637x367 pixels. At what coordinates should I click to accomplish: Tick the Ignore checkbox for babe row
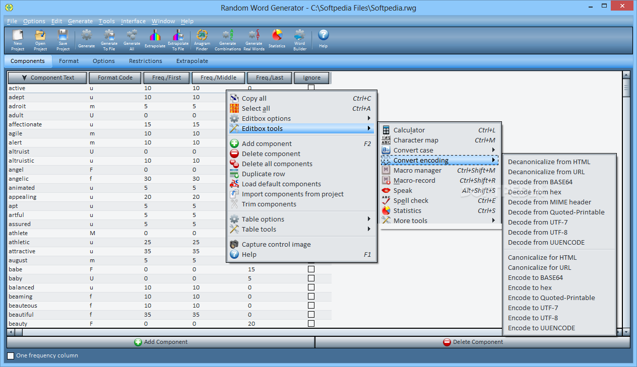pos(311,269)
